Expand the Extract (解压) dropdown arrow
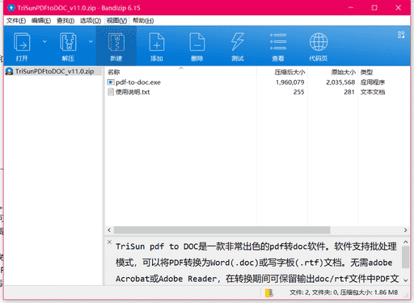414x303 pixels. (91, 41)
